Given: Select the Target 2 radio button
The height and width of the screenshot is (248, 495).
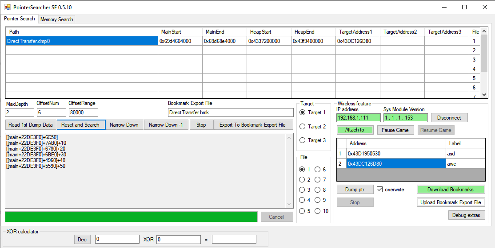Looking at the screenshot, I should pyautogui.click(x=303, y=127).
